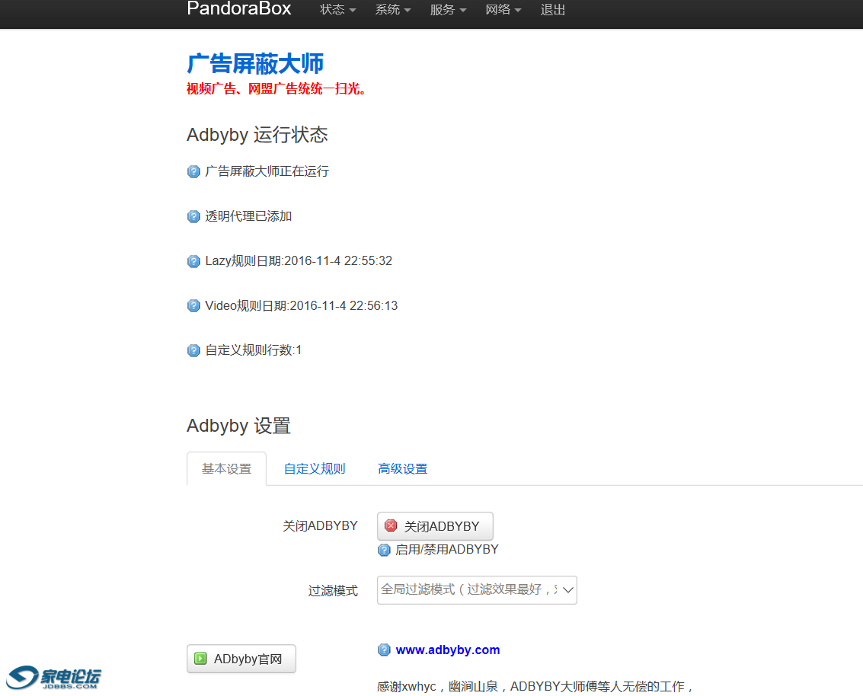The image size is (863, 696).
Task: Click the 过滤模式 field label
Action: (x=333, y=590)
